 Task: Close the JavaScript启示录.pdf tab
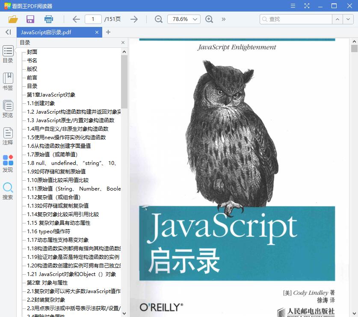[x=97, y=32]
